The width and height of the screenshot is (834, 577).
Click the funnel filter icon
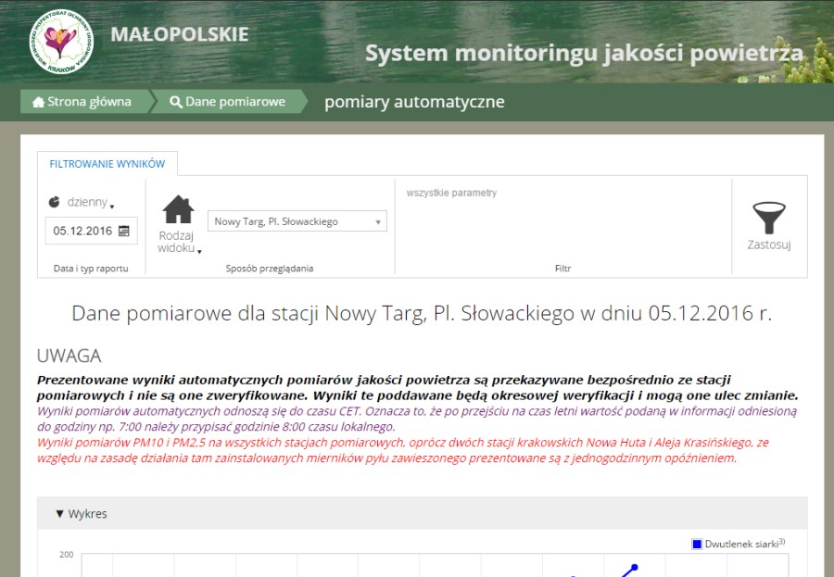coord(769,218)
